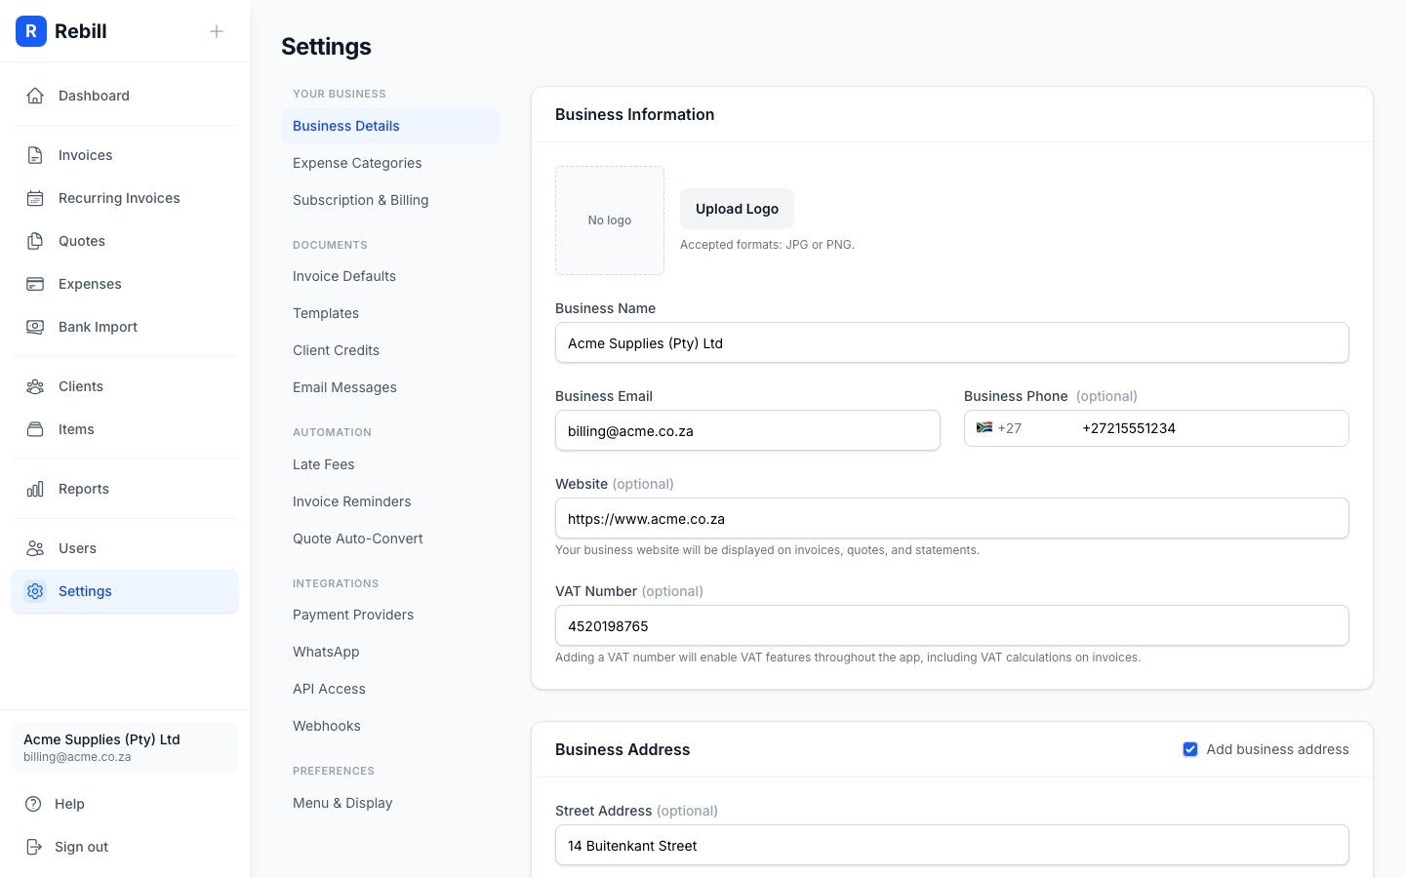Open Reports page label
This screenshot has width=1405, height=878.
coord(84,489)
